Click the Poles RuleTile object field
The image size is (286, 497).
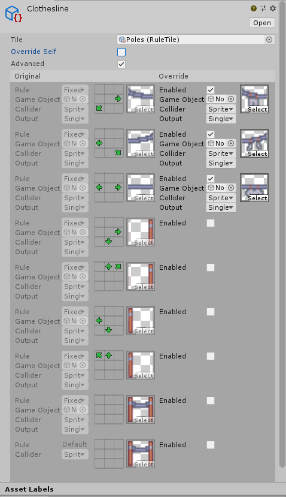coord(191,40)
